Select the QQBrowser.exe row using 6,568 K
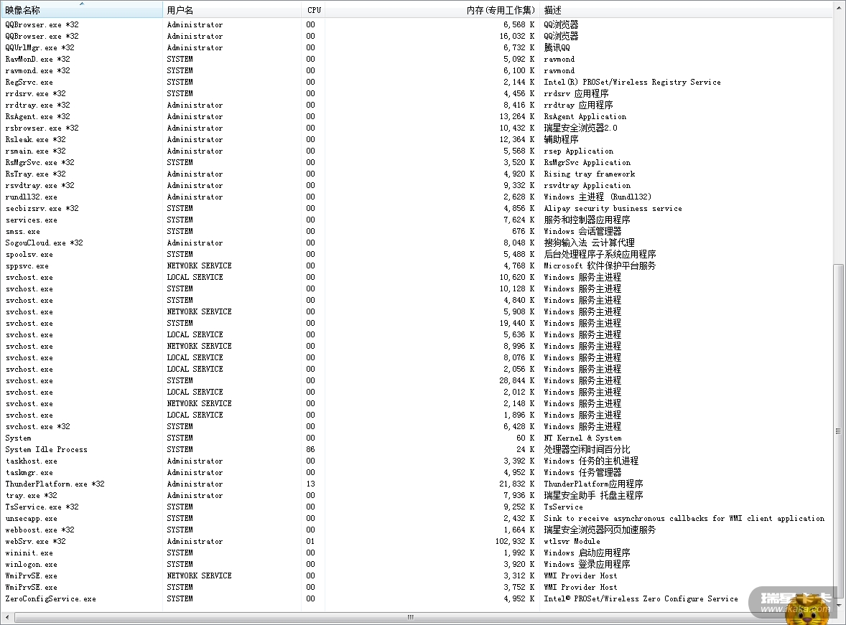 [x=416, y=25]
